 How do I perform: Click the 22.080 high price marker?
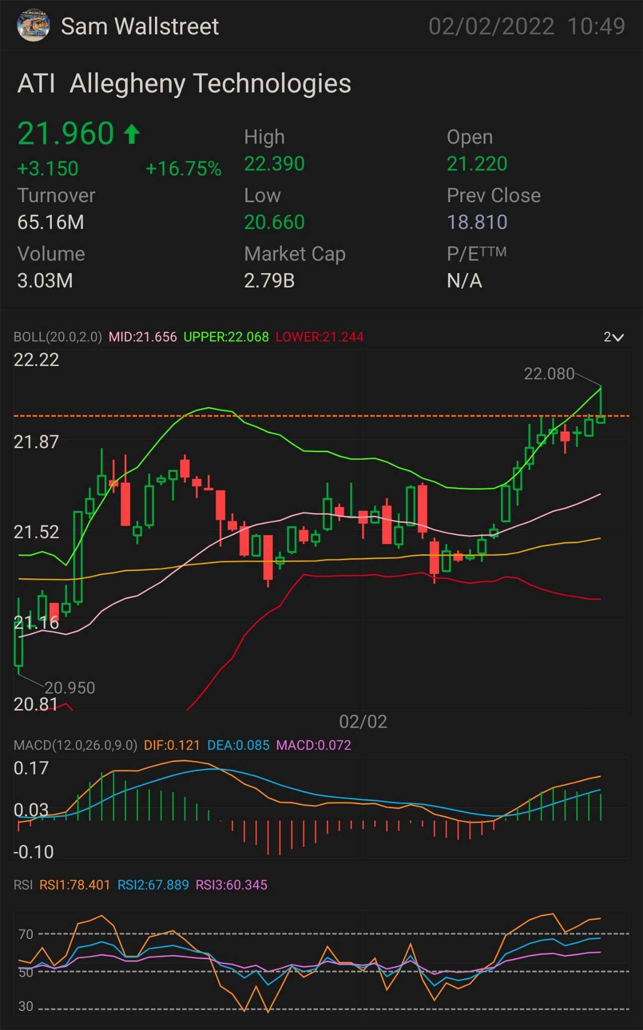click(x=549, y=374)
